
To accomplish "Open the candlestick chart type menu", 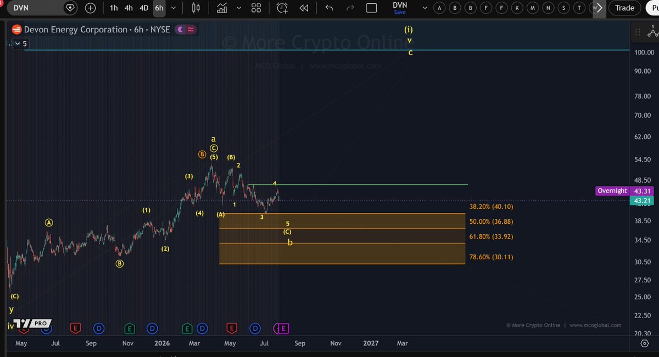I will (x=196, y=8).
